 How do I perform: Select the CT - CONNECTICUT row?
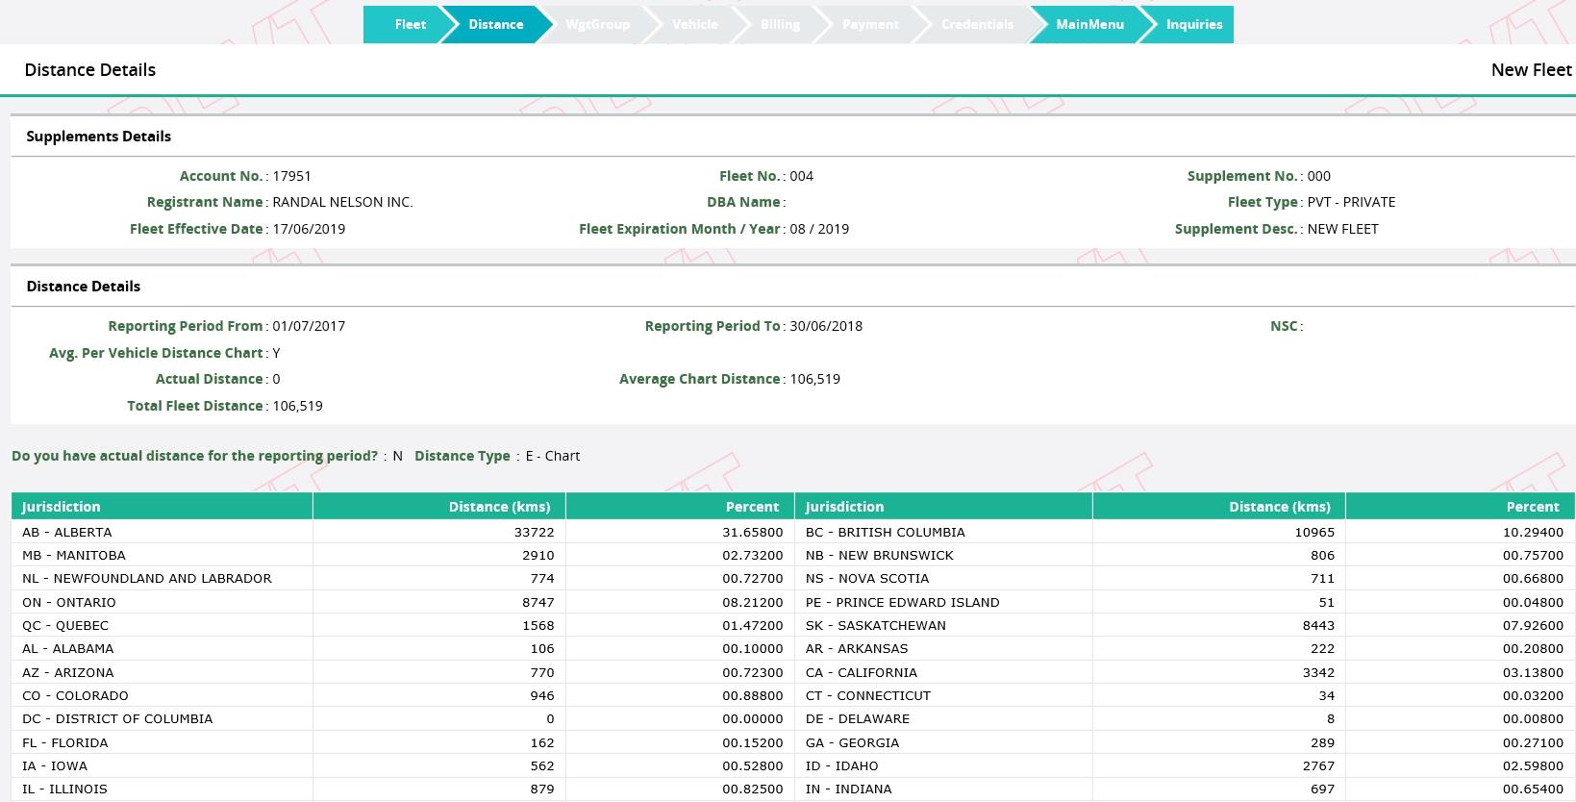(1186, 695)
